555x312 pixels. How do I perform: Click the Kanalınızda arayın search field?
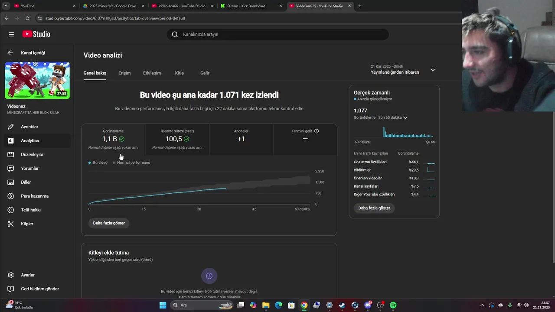tap(277, 34)
